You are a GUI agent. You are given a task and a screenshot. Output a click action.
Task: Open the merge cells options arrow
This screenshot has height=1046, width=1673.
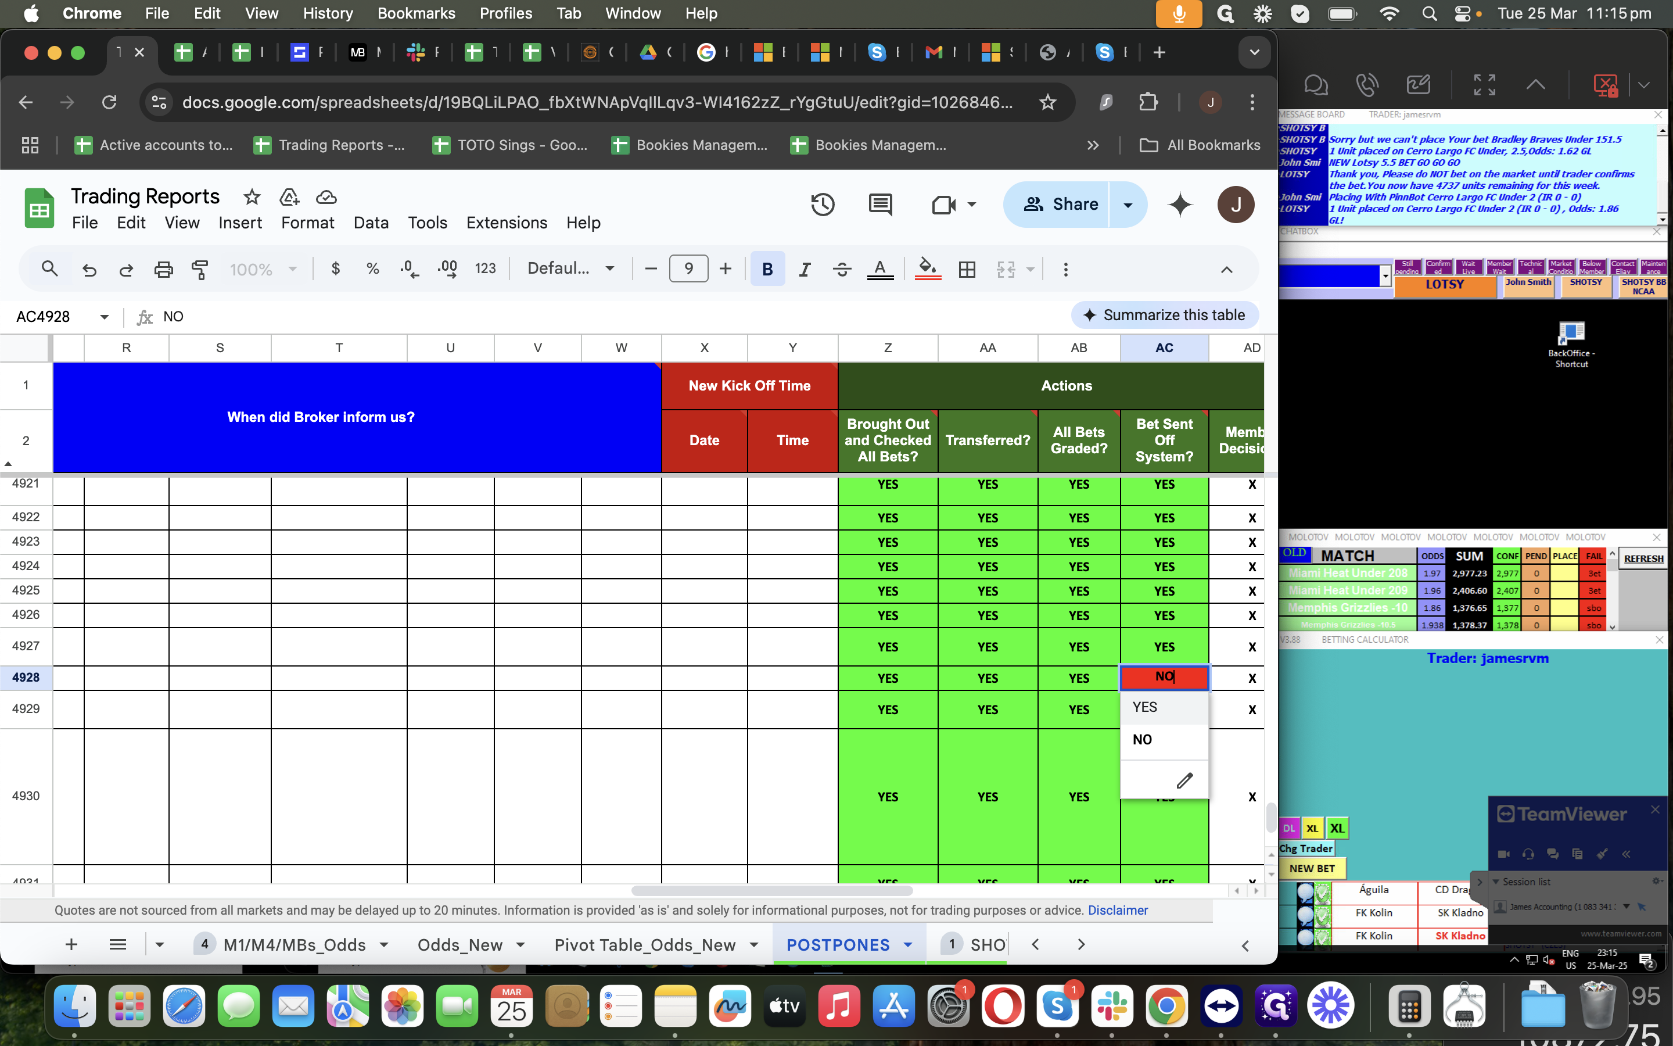1030,269
